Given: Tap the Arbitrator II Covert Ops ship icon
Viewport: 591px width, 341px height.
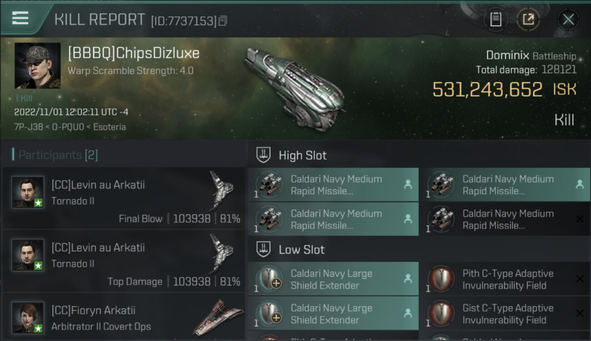Looking at the screenshot, I should click(x=218, y=316).
